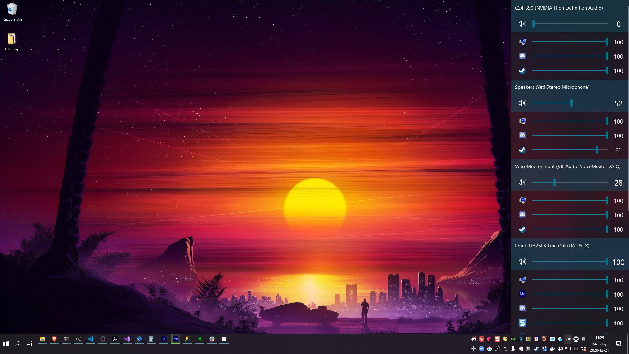Open Visio from taskbar
Screen dimensions: 629x354
point(139,339)
